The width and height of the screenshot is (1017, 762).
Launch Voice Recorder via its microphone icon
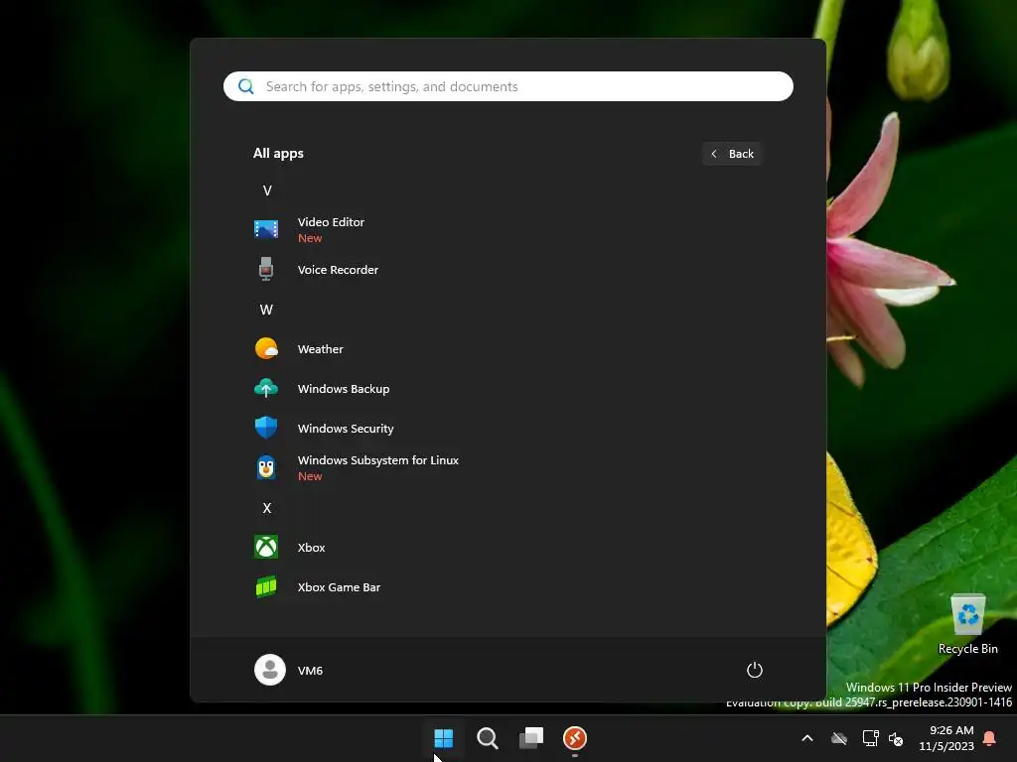pyautogui.click(x=266, y=269)
